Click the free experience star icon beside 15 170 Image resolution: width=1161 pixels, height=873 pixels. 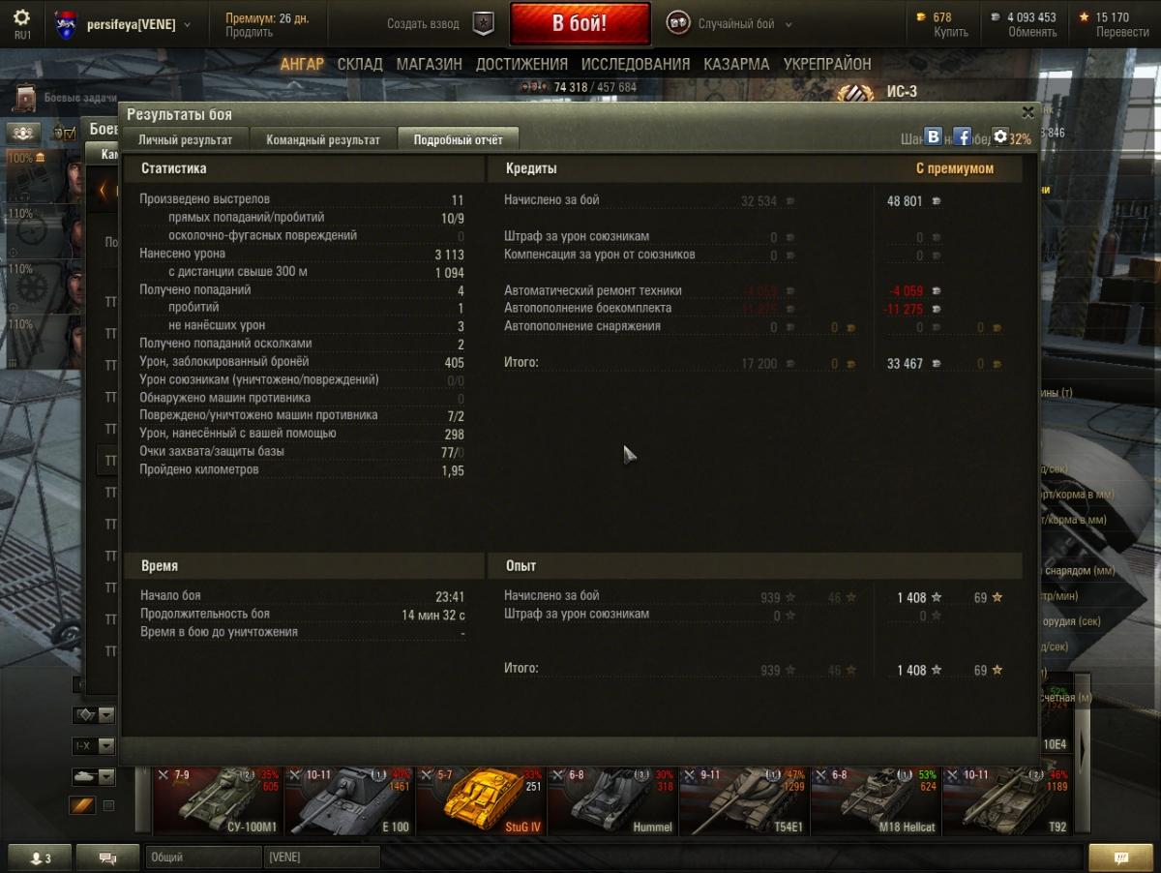click(1084, 17)
